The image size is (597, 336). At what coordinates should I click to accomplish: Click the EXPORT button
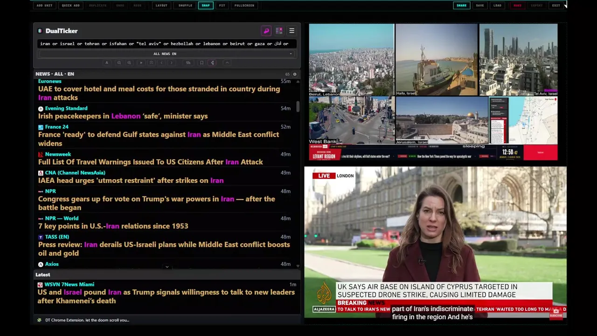(537, 6)
